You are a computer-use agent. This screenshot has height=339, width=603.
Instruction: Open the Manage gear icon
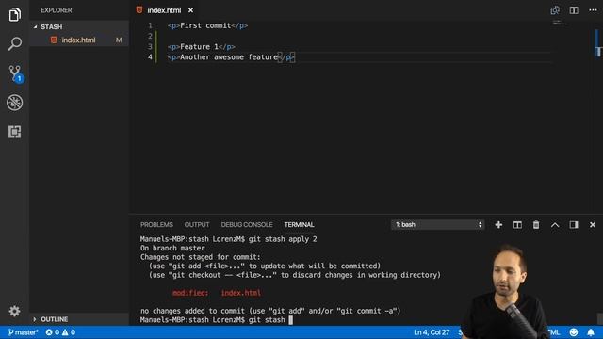pyautogui.click(x=15, y=311)
